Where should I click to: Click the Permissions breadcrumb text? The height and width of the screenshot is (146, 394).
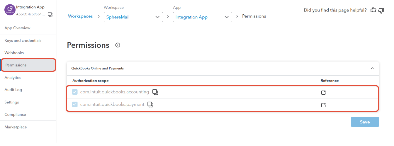[254, 16]
